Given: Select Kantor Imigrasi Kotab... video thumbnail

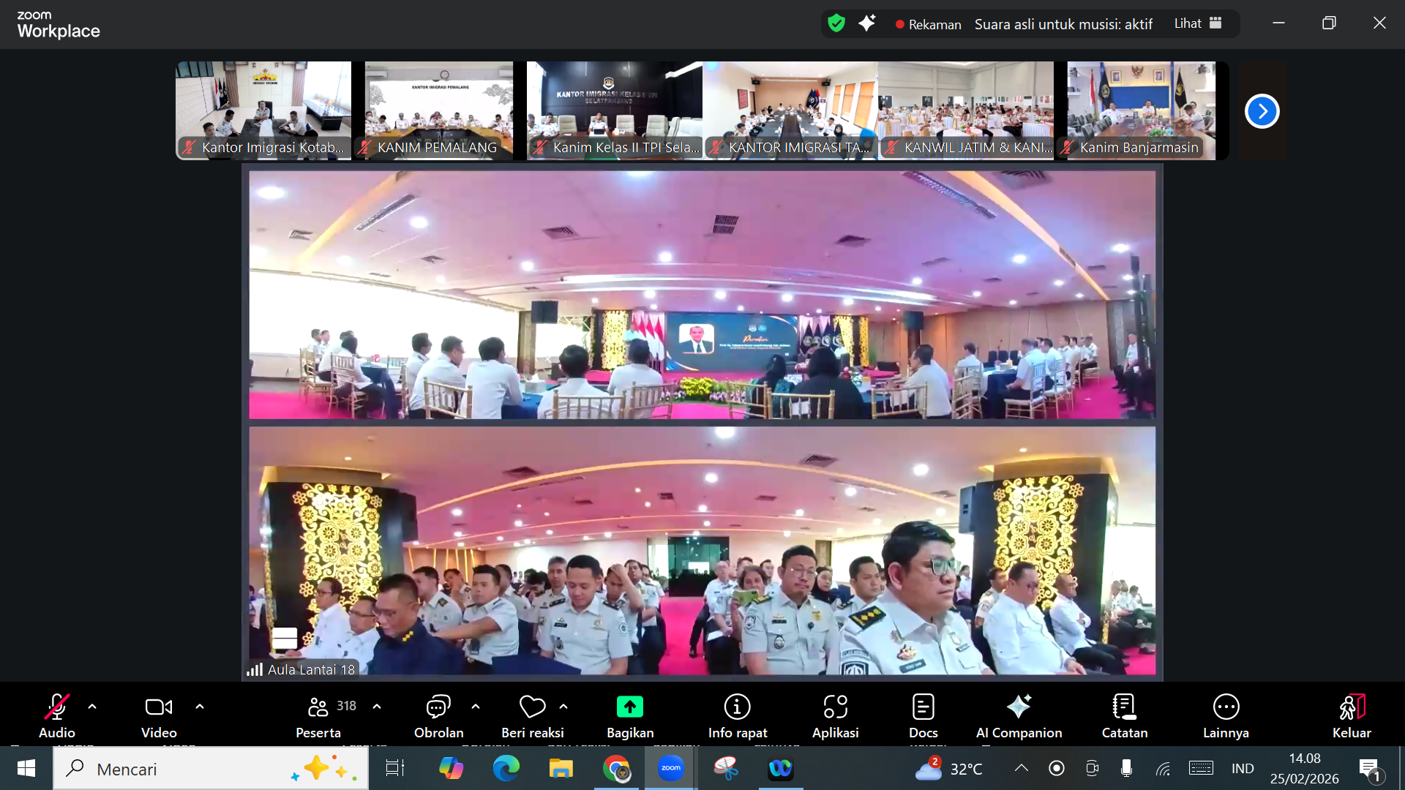Looking at the screenshot, I should 263,110.
